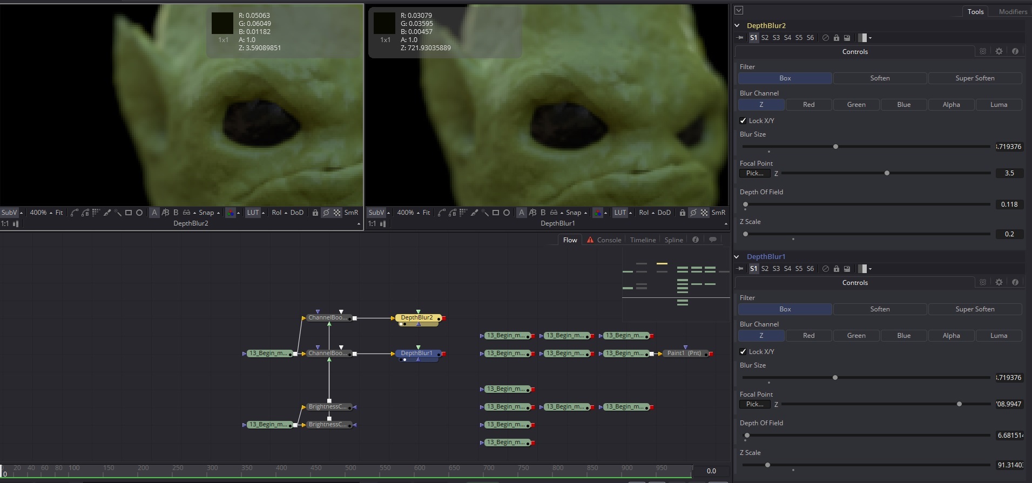Screen dimensions: 1032x483
Task: Select Red blur channel for DepthBlur2
Action: pos(808,105)
